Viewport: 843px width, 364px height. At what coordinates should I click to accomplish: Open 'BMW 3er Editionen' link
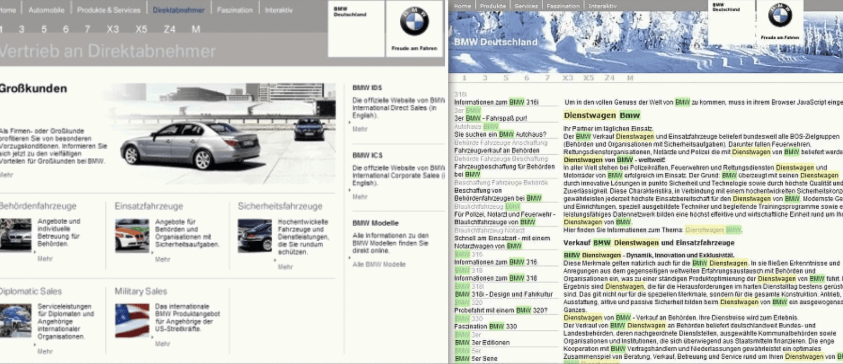coord(482,343)
